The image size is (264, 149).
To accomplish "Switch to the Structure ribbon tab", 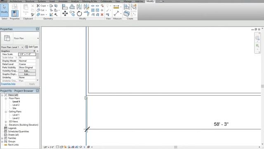I will tap(30, 1).
